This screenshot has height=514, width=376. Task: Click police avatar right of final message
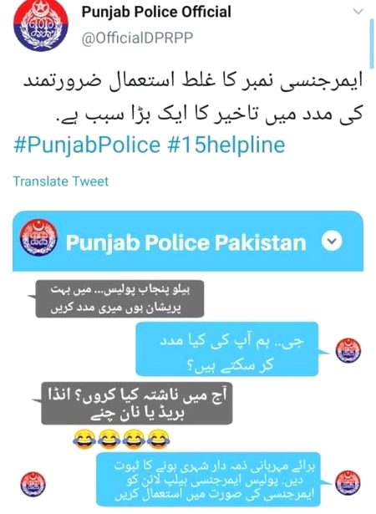click(x=348, y=483)
